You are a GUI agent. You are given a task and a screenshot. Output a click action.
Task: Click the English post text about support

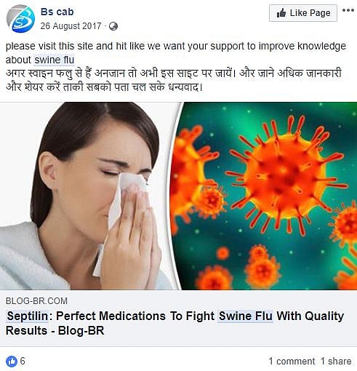pos(176,53)
